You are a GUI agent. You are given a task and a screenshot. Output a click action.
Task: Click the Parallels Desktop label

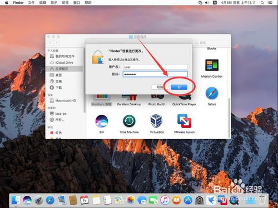coord(129,104)
